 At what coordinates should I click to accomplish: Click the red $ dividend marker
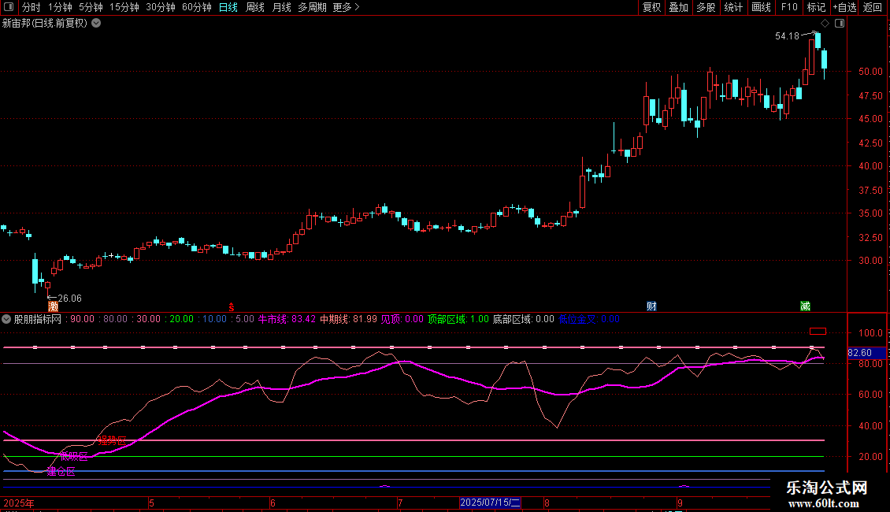pyautogui.click(x=231, y=306)
